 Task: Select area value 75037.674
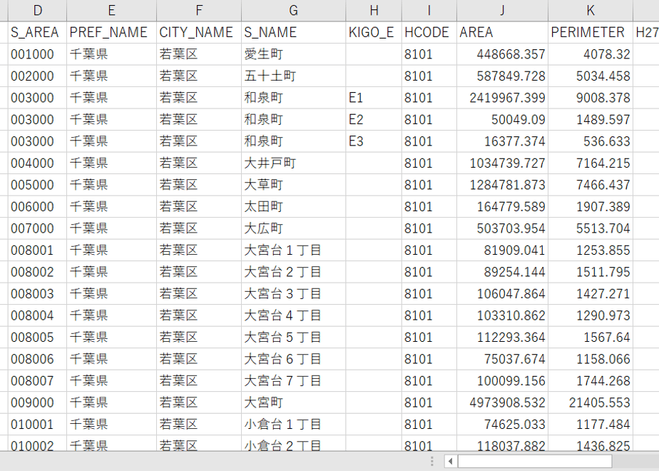(502, 359)
